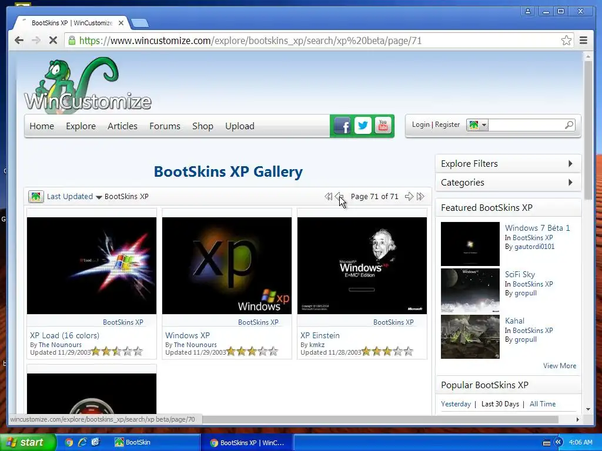Click the green padlock security icon
The image size is (602, 451).
pyautogui.click(x=72, y=41)
